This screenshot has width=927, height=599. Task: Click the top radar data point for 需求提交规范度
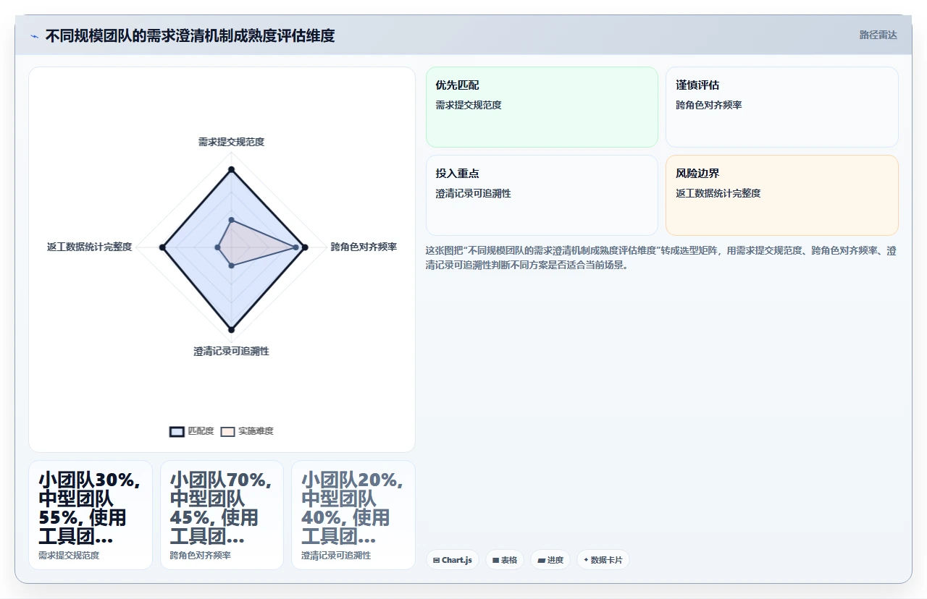(x=231, y=170)
